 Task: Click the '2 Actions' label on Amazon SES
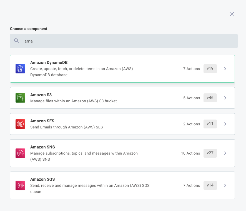pyautogui.click(x=192, y=124)
